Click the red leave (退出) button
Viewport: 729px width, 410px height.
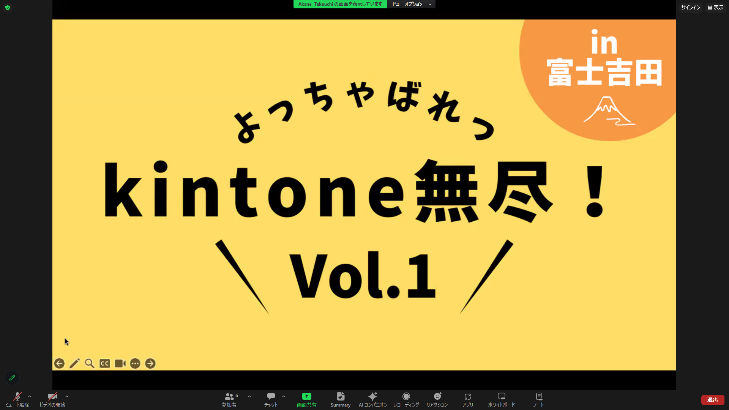pyautogui.click(x=713, y=400)
